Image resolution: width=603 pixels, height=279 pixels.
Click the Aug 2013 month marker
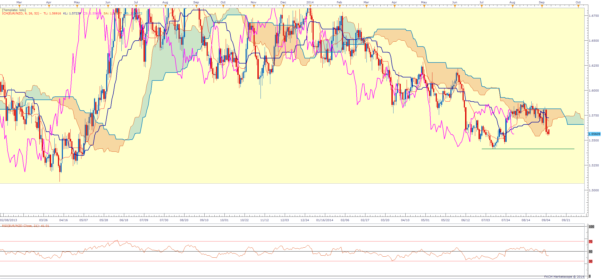pyautogui.click(x=165, y=2)
